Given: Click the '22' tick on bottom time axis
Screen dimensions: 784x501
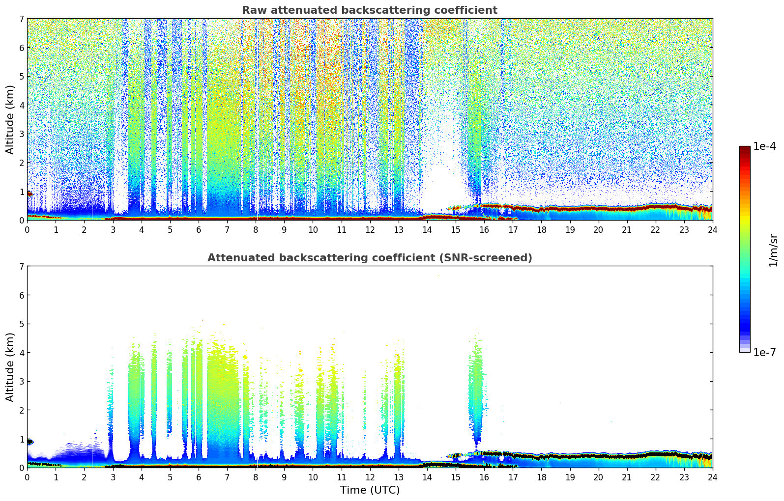Looking at the screenshot, I should (x=655, y=477).
